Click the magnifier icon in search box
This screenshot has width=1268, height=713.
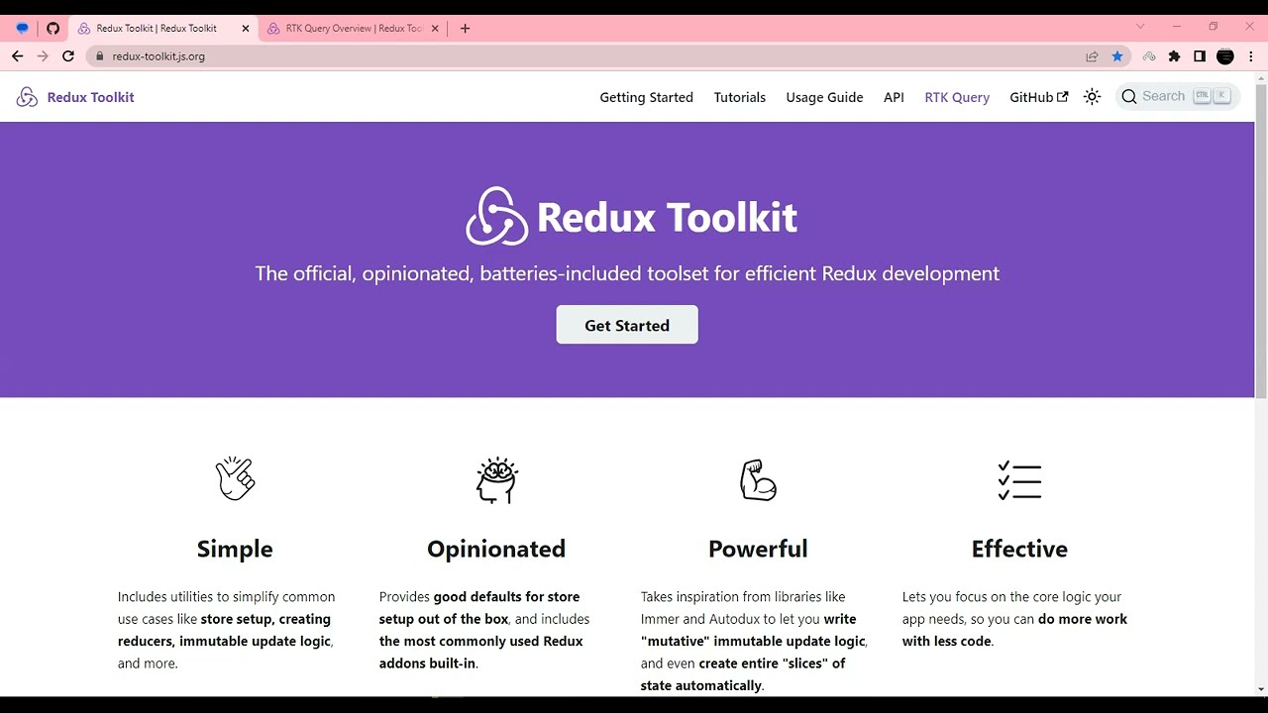[1129, 97]
